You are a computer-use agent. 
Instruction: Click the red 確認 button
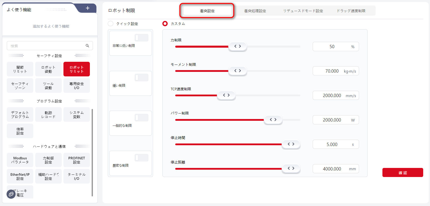click(x=403, y=172)
